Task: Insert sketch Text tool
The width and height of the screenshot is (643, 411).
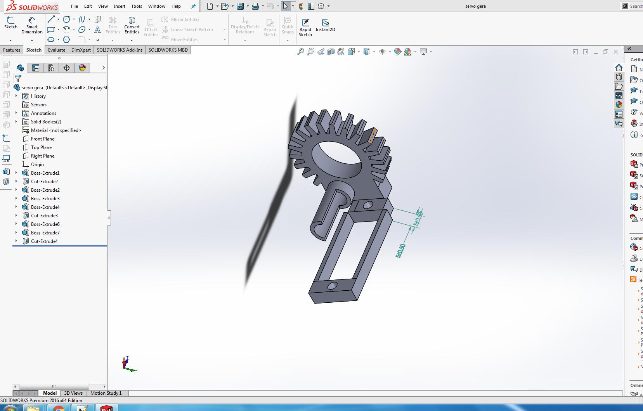Action: pos(98,29)
